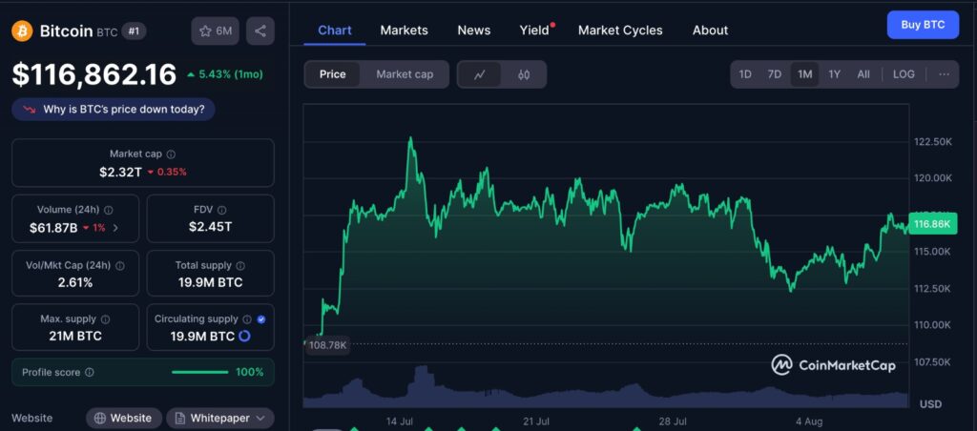Open the Markets tab
Viewport: 977px width, 431px height.
click(404, 30)
